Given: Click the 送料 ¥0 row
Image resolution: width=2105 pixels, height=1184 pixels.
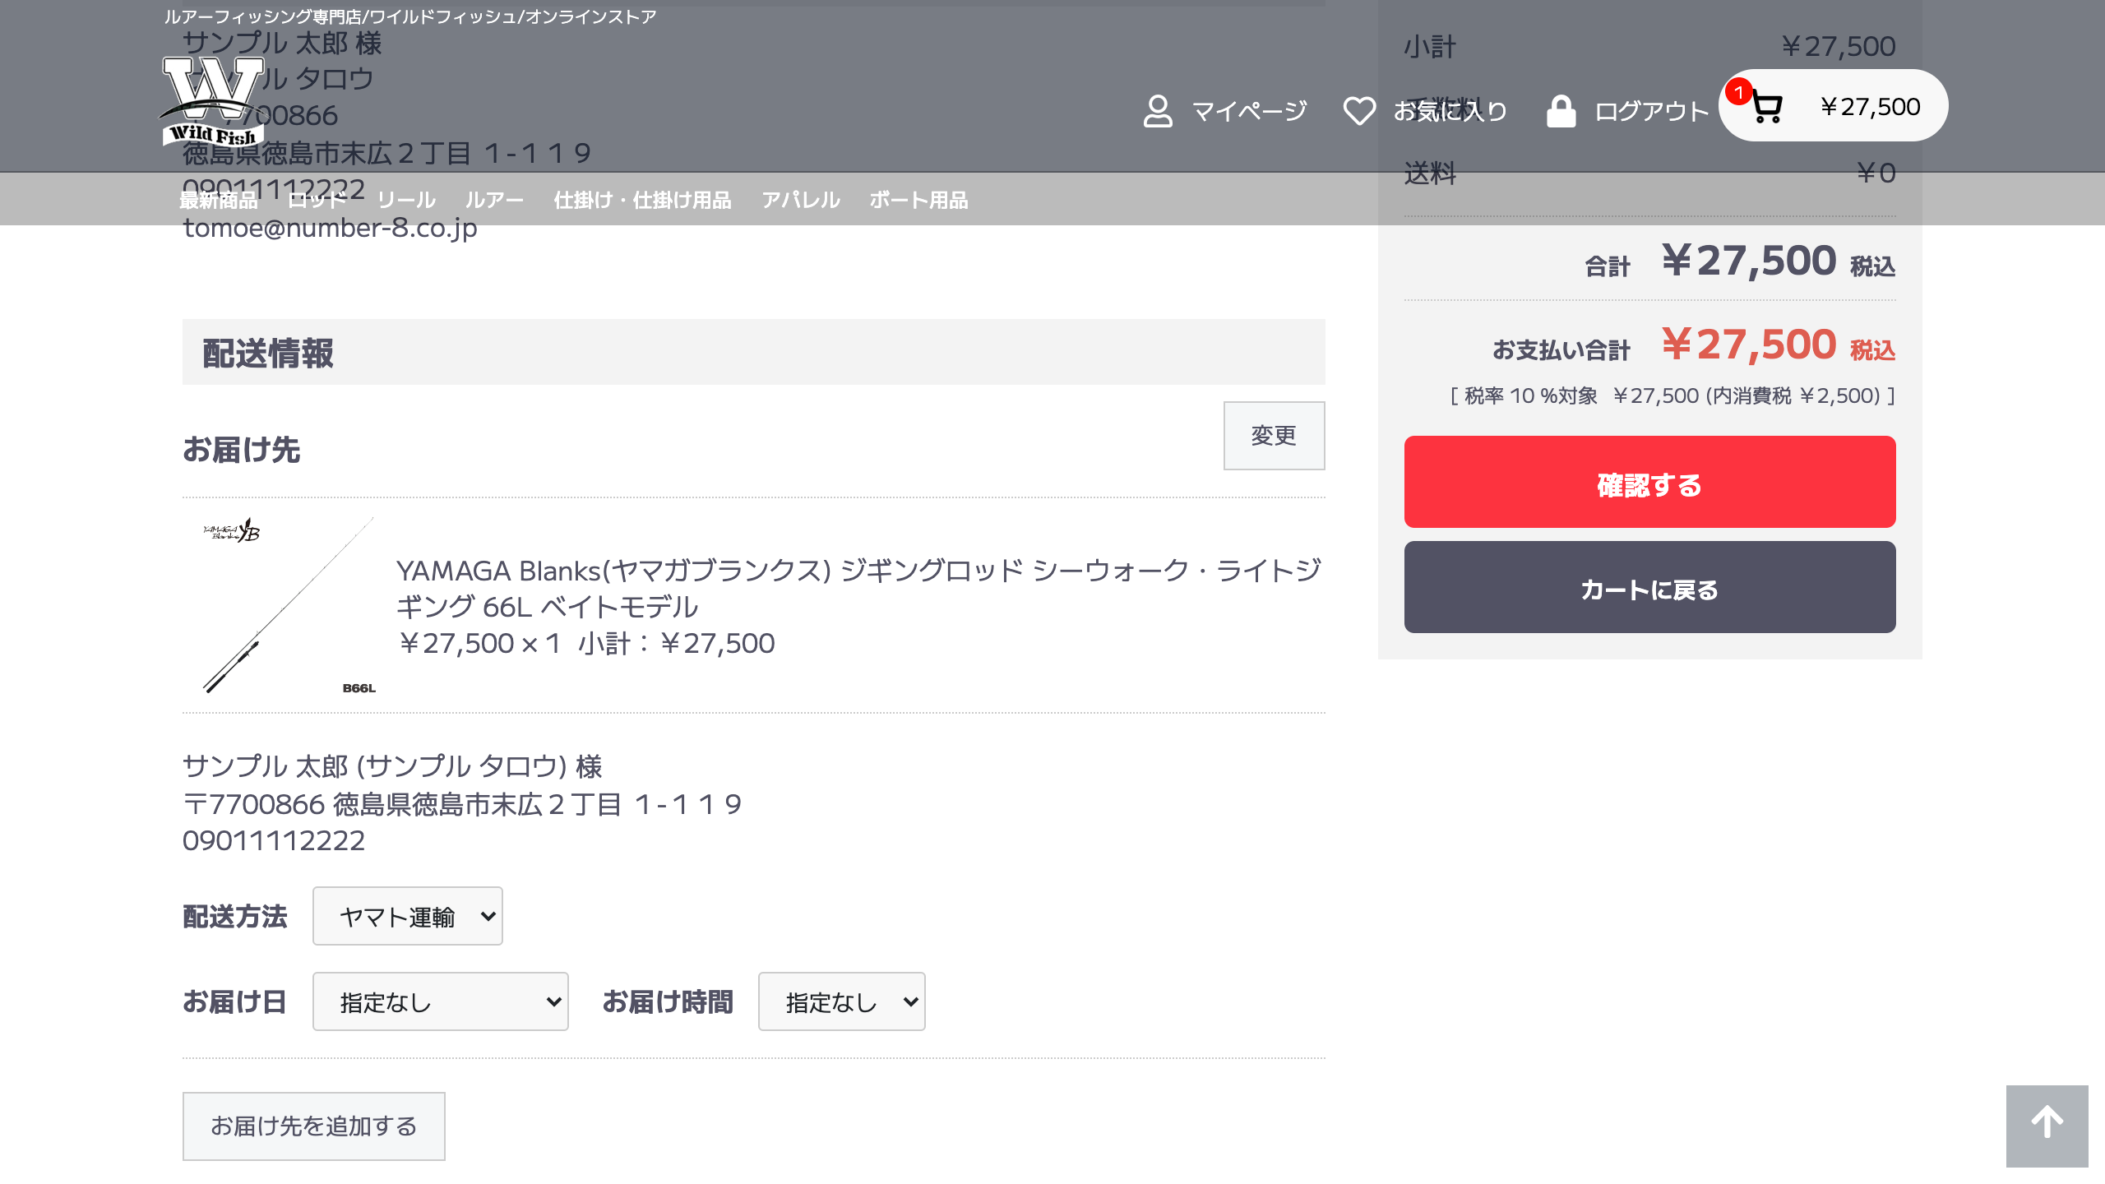Looking at the screenshot, I should pyautogui.click(x=1649, y=173).
